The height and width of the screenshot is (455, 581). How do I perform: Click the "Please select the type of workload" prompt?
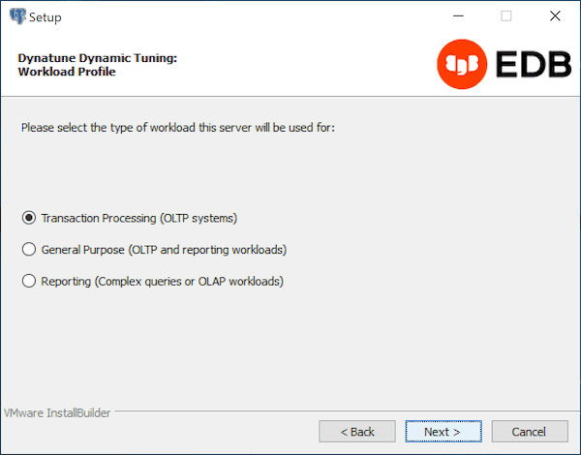178,128
